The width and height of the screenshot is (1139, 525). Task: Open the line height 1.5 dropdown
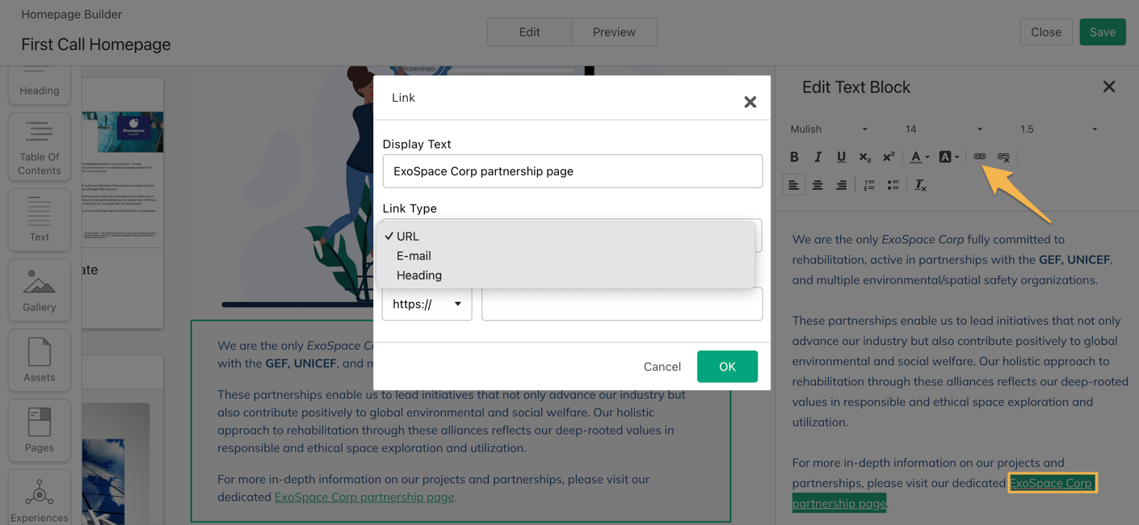pos(1058,129)
